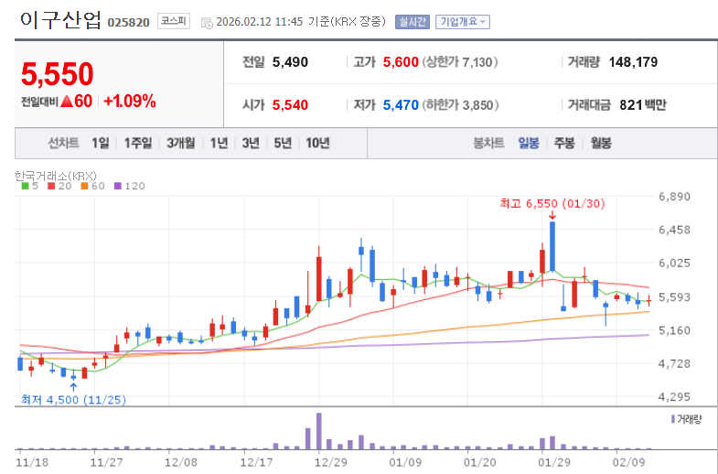Click the 저가 5,470 value
This screenshot has width=718, height=474.
tap(401, 105)
